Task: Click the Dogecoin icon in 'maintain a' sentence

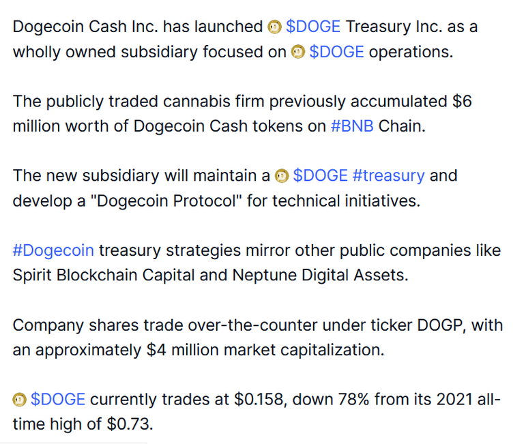Action: pyautogui.click(x=282, y=176)
